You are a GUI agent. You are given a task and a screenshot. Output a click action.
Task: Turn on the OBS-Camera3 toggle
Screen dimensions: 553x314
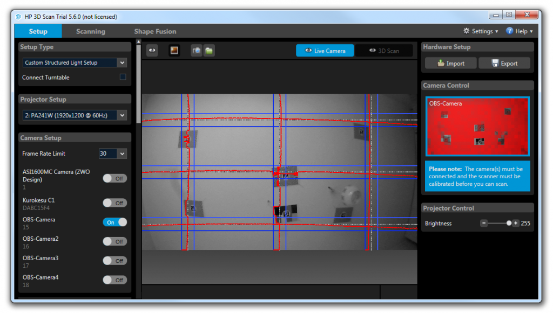[x=114, y=261]
